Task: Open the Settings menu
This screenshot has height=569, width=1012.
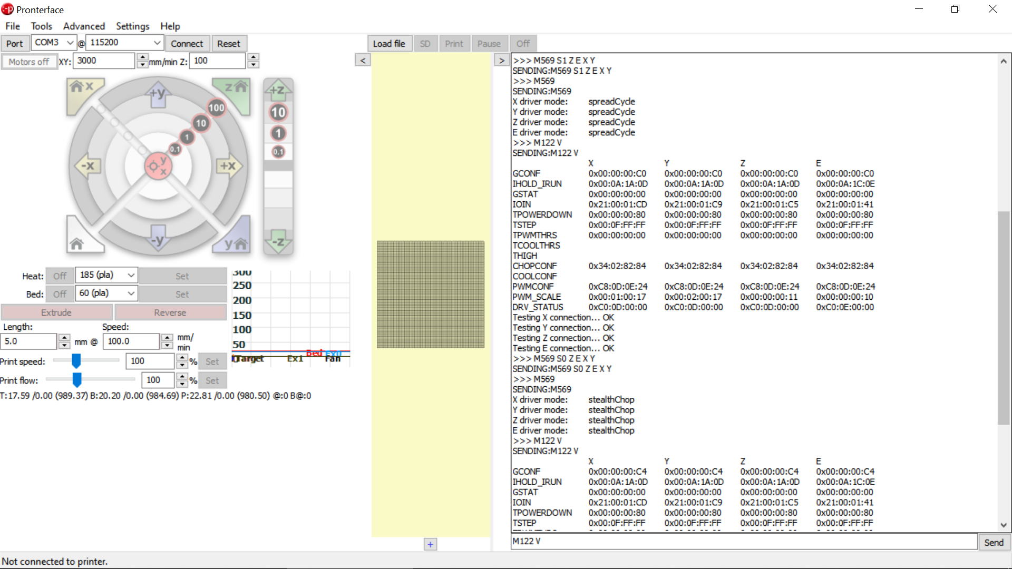Action: 132,26
